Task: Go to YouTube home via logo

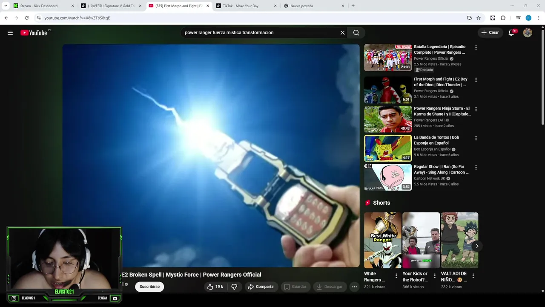Action: (34, 33)
